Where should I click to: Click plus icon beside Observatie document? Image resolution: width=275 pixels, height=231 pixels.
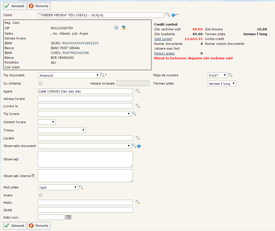[x=139, y=146]
